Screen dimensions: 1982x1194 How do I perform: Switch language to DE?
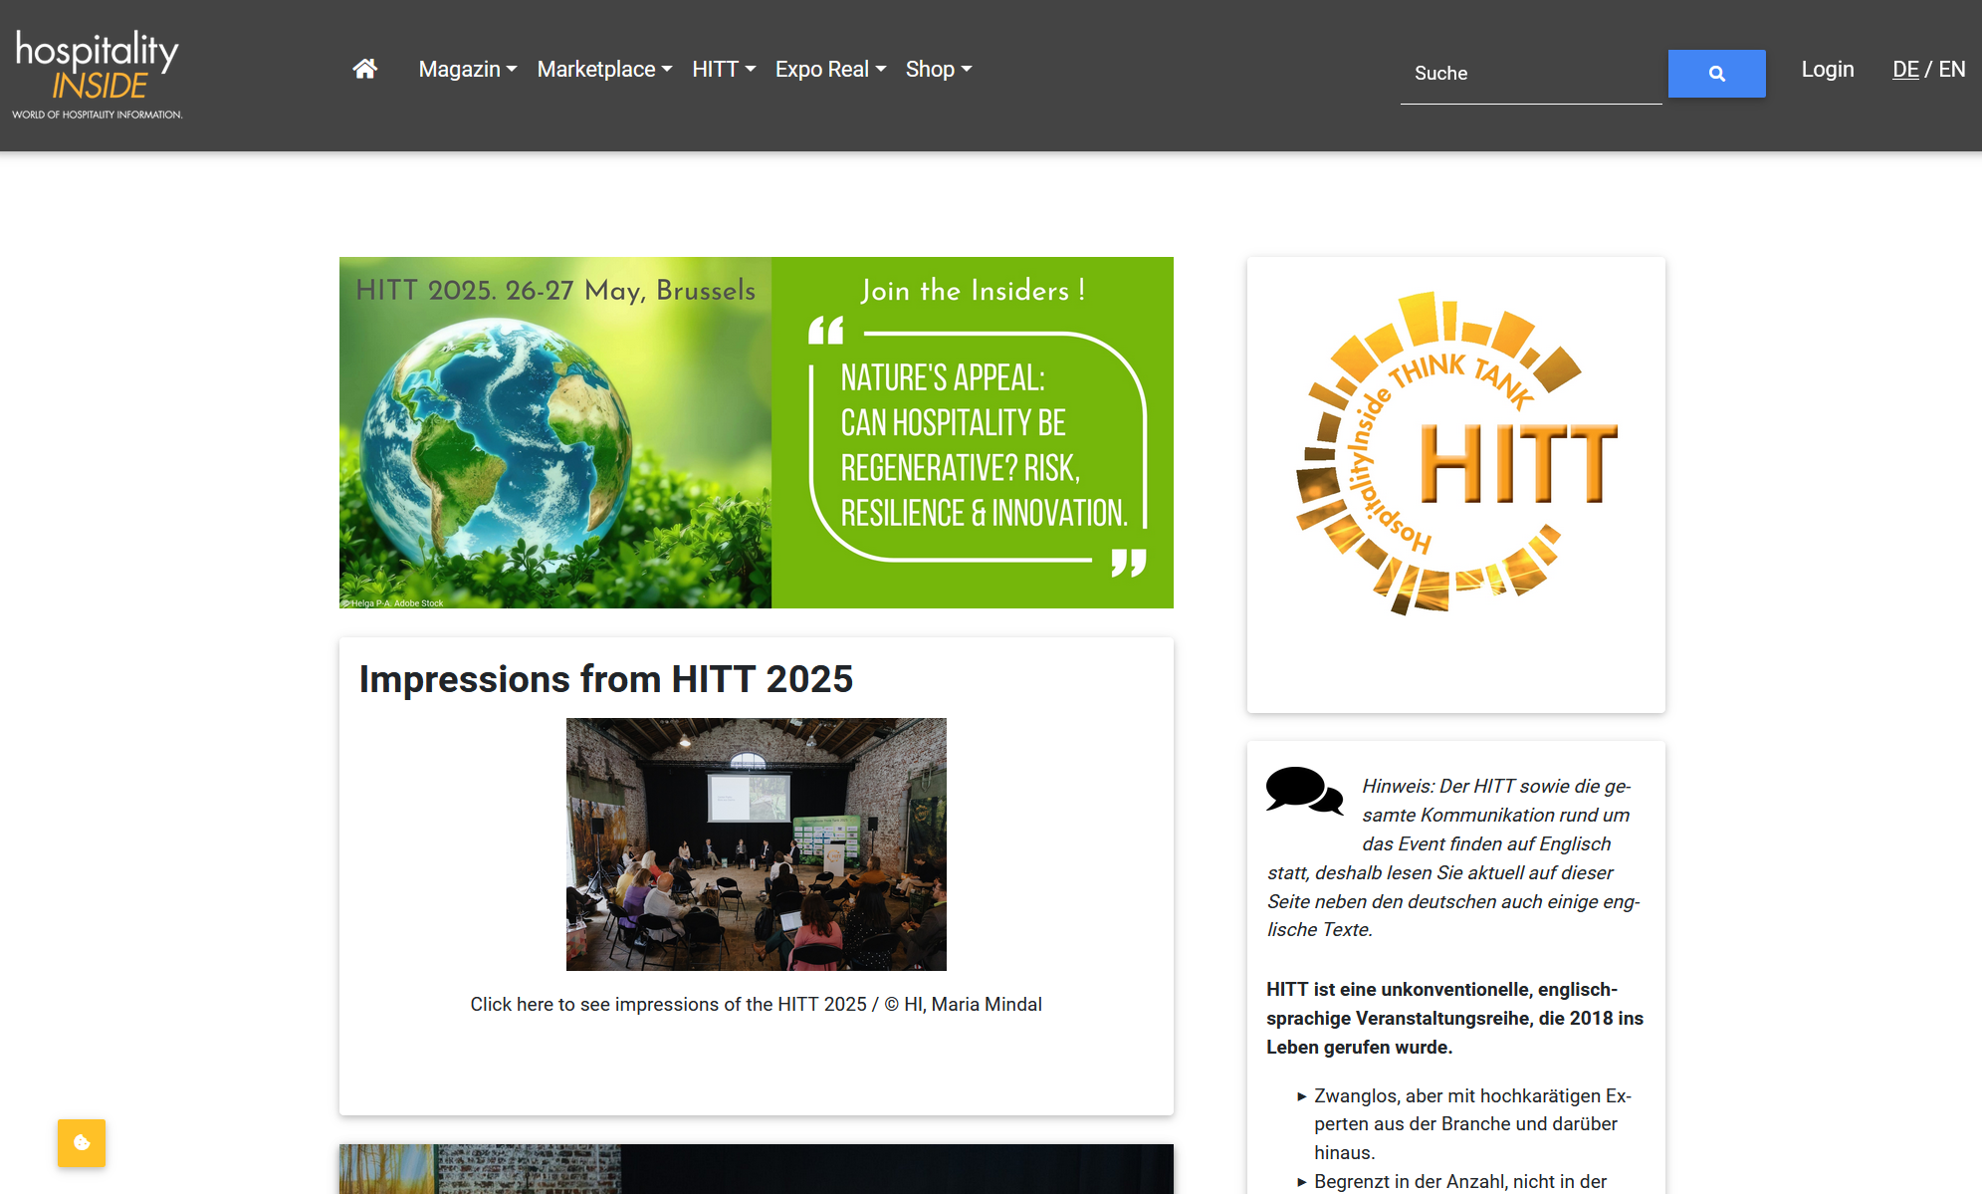(1905, 69)
